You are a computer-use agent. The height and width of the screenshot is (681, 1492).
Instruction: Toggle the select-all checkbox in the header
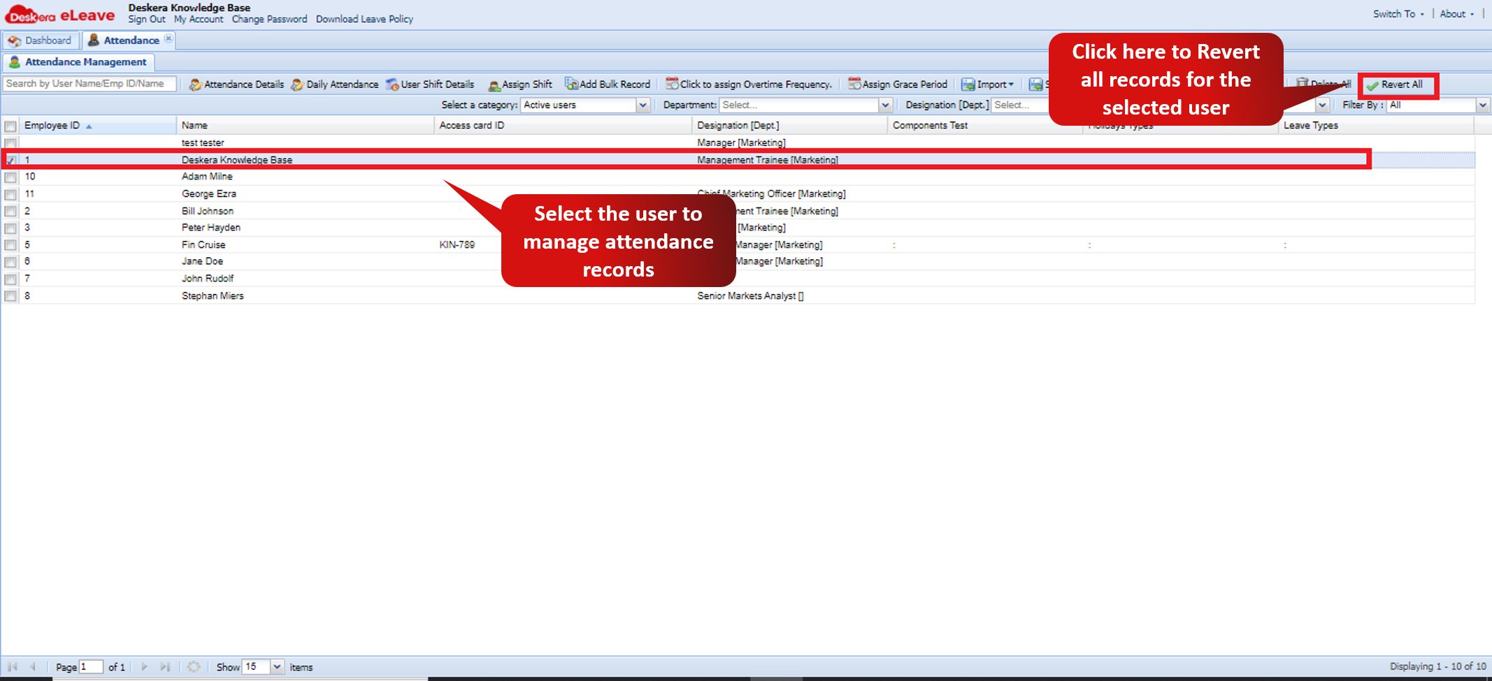point(10,126)
